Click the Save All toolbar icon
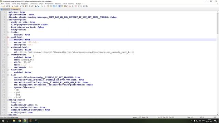 9,6
